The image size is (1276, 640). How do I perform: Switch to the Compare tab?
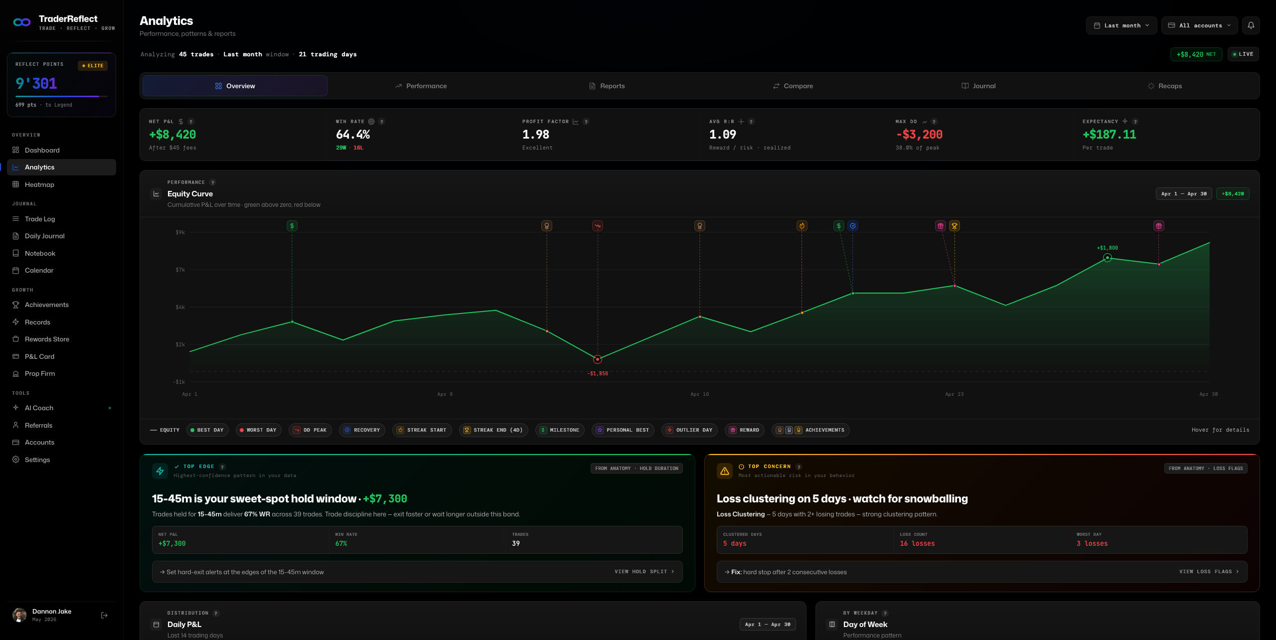click(793, 86)
